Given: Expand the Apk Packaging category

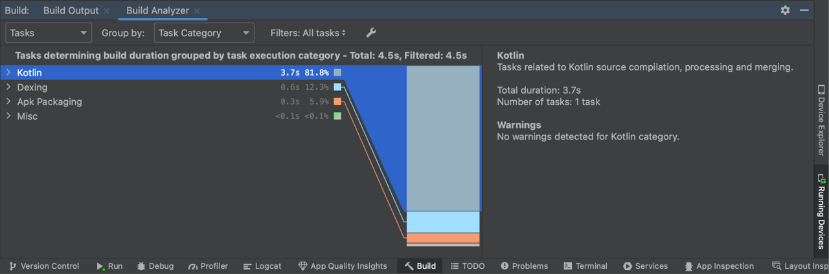Looking at the screenshot, I should pyautogui.click(x=8, y=101).
